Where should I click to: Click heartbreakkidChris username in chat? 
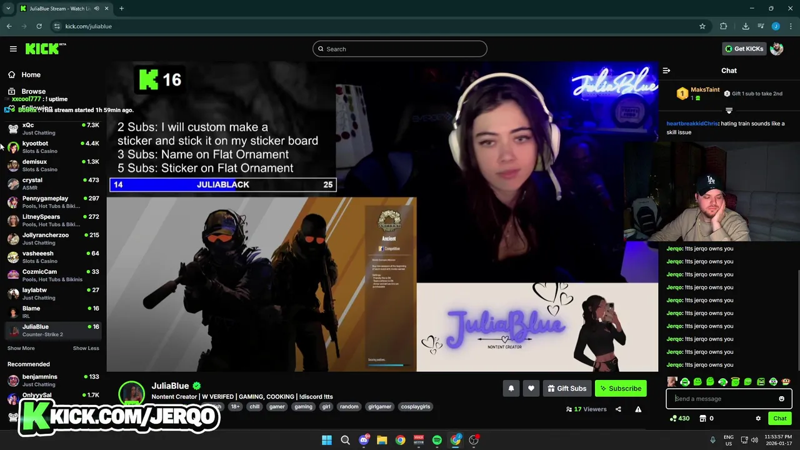692,124
